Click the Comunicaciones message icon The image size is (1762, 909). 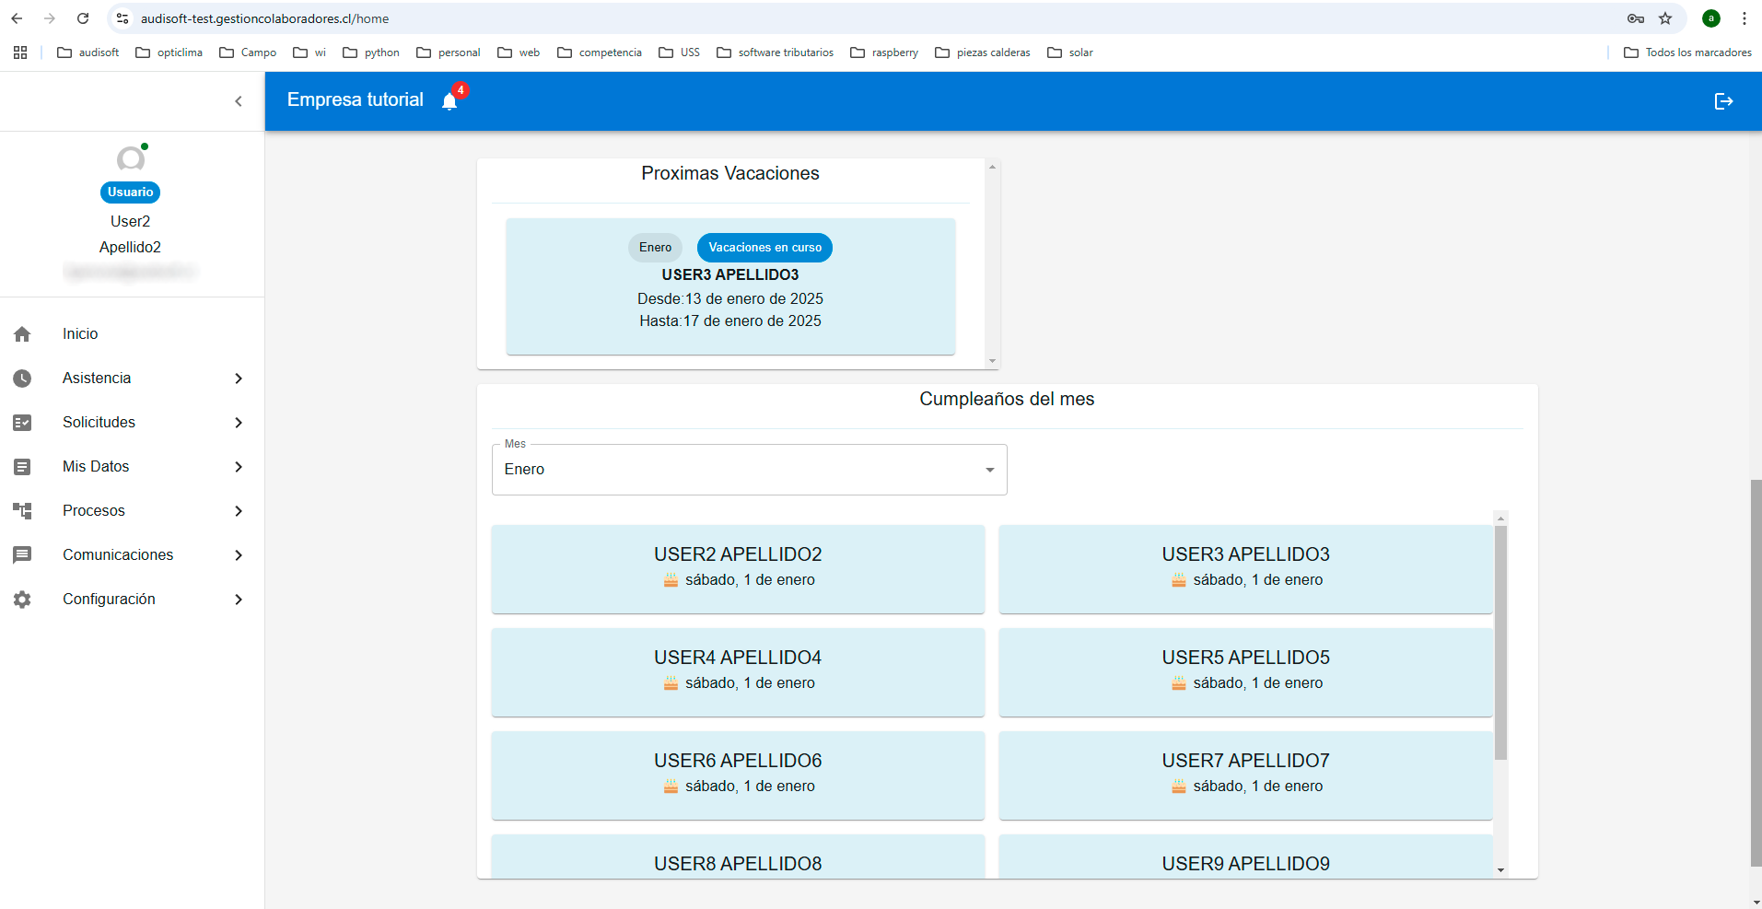[22, 555]
